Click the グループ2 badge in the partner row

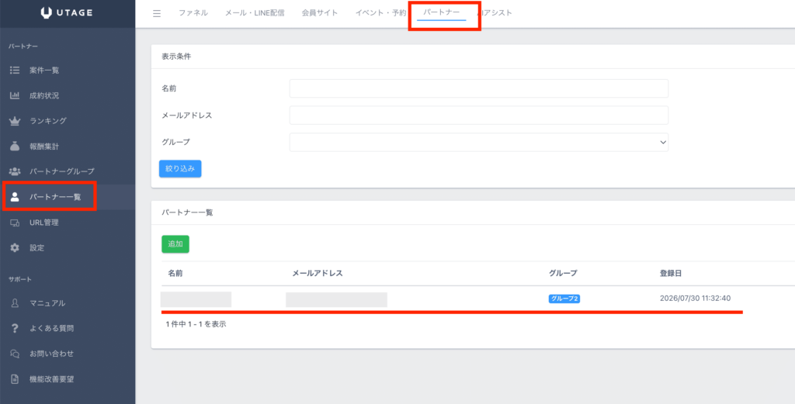click(x=564, y=299)
